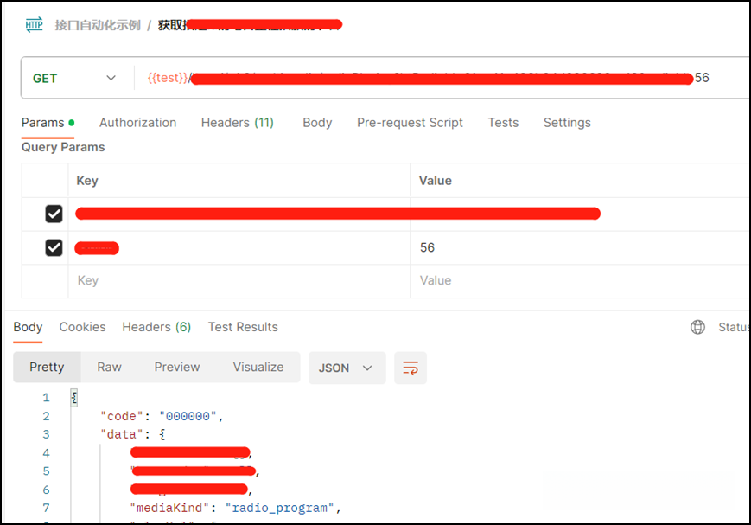This screenshot has height=525, width=751.
Task: Click the 接口自动化示例 collection breadcrumb
Action: [98, 25]
